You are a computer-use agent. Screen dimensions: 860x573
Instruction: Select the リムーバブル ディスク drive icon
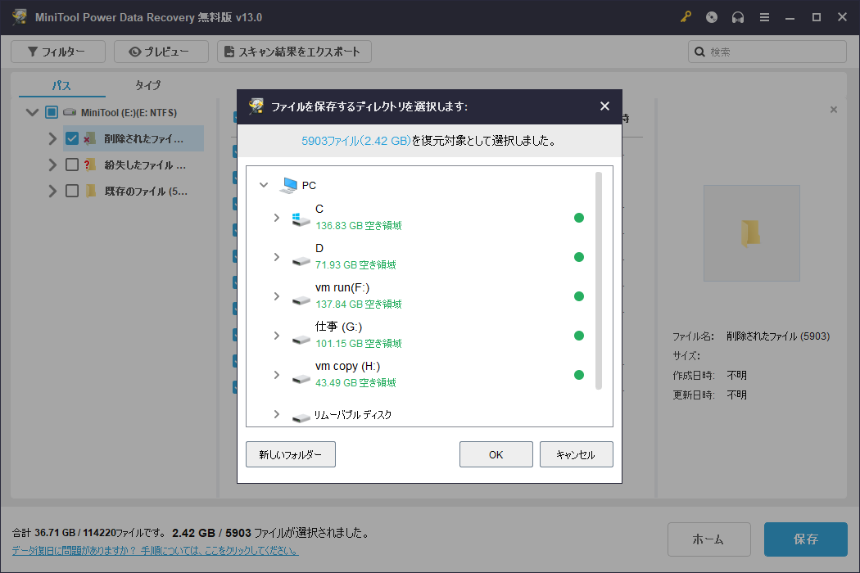click(x=301, y=417)
